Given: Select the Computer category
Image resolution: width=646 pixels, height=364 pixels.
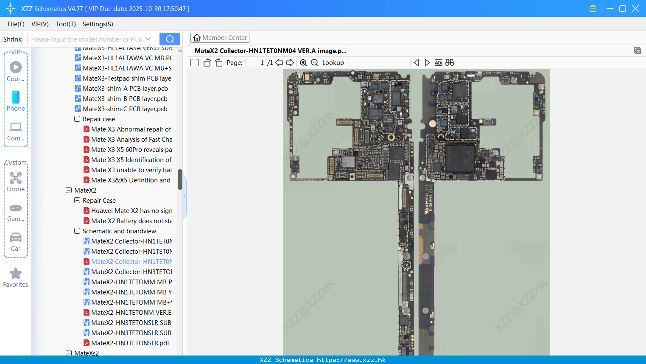Looking at the screenshot, I should coord(16,132).
